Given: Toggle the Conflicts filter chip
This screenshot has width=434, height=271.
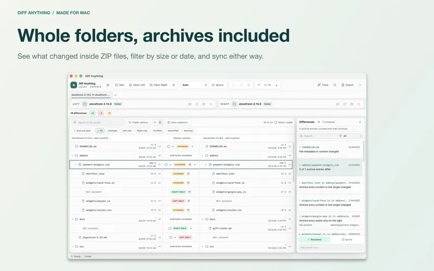Looking at the screenshot, I should coord(157,131).
